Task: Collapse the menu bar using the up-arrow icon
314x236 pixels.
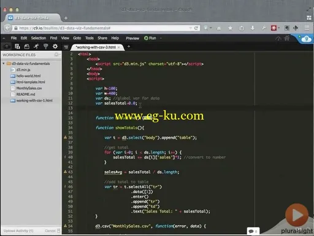Action: (4, 38)
